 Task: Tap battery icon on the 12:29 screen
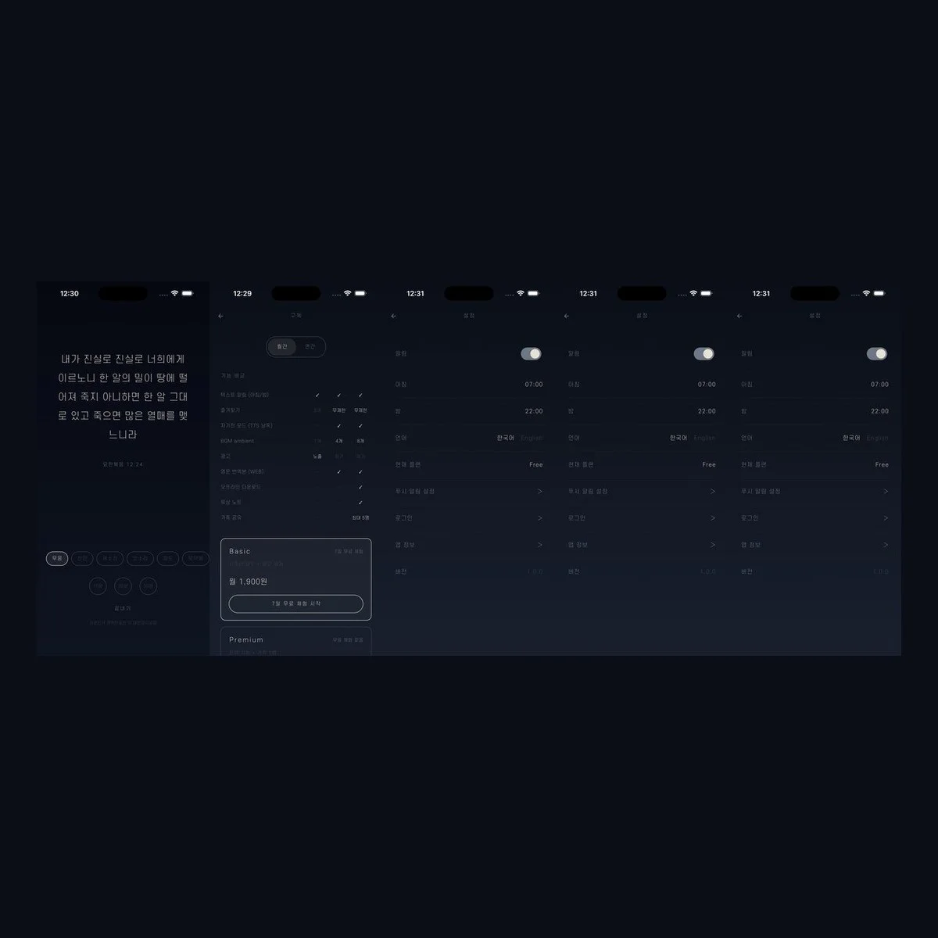(x=360, y=293)
